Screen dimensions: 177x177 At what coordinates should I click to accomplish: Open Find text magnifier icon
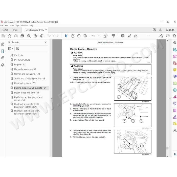[x=29, y=36]
